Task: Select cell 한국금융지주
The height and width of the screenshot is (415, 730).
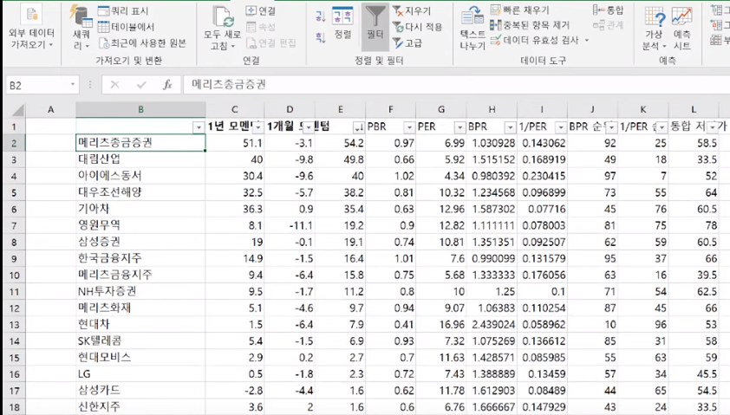Action: click(x=140, y=259)
